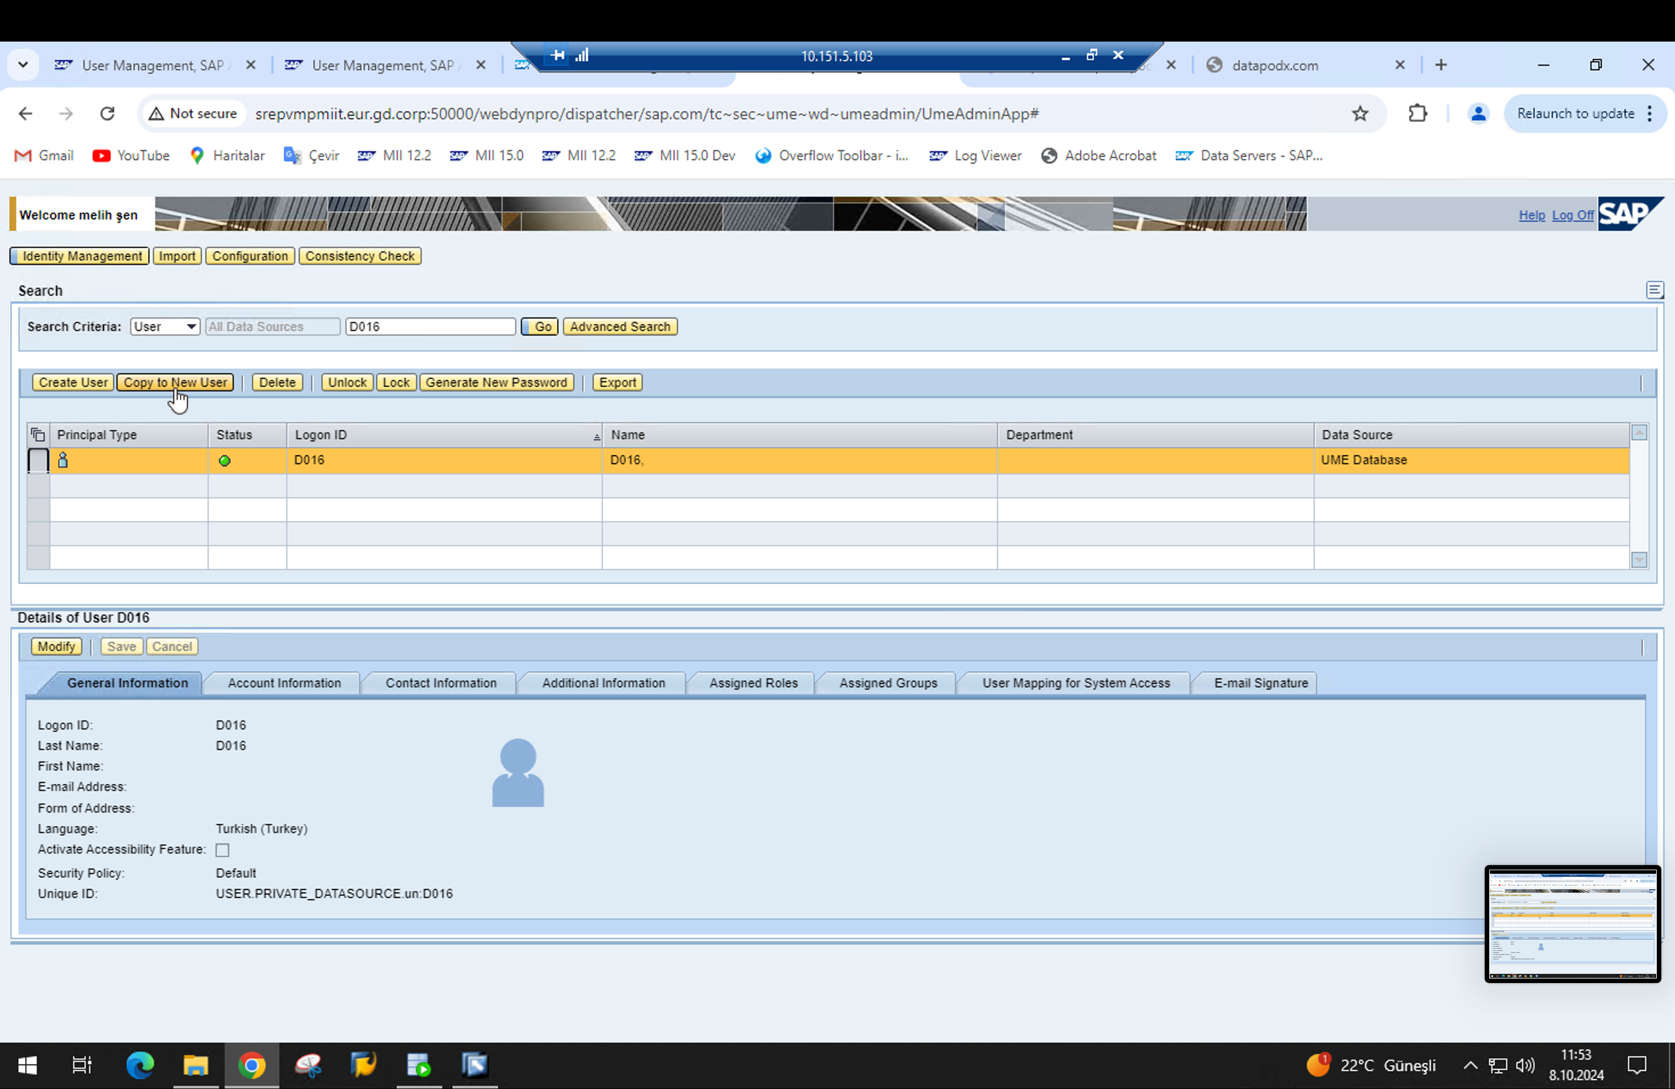
Task: Select the D016 row selector
Action: click(x=38, y=461)
